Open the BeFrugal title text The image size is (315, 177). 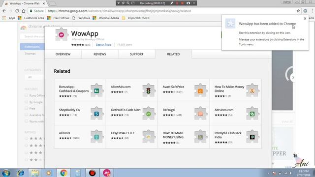click(169, 110)
